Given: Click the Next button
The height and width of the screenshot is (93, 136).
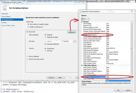Looking at the screenshot, I should 60,78.
